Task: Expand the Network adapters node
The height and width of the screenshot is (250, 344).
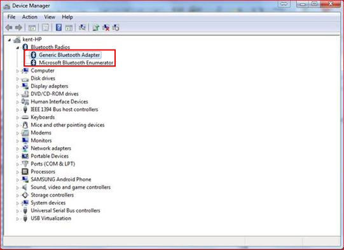Action: pyautogui.click(x=17, y=149)
